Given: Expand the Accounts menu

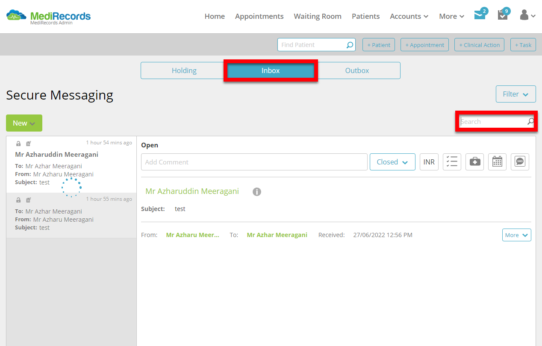Looking at the screenshot, I should (409, 16).
